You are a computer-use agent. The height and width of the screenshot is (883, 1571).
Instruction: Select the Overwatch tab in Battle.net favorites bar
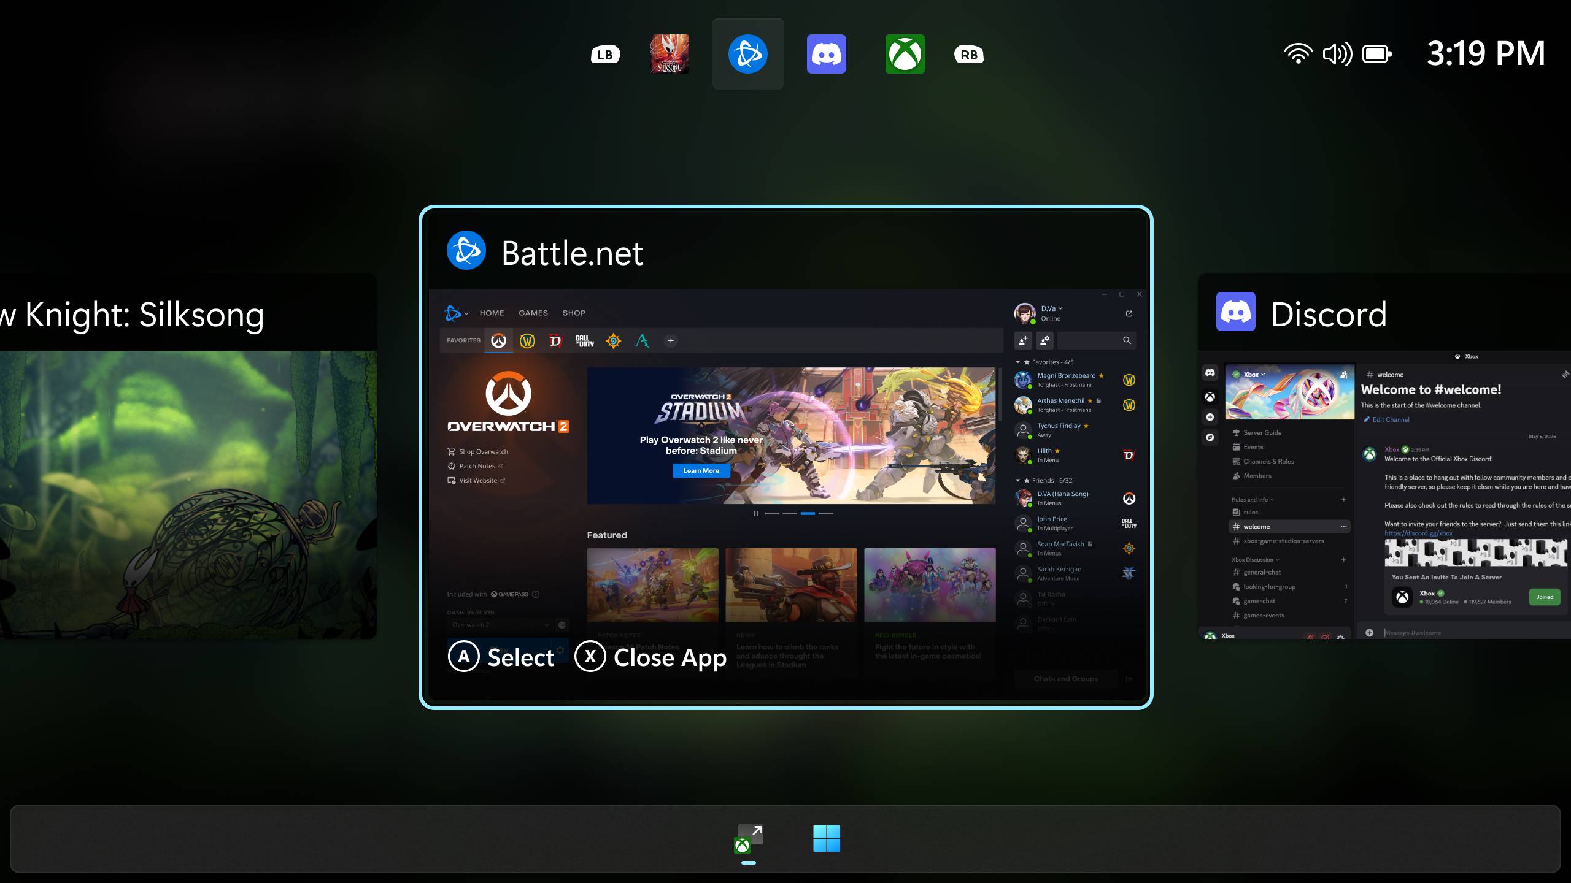click(x=499, y=342)
